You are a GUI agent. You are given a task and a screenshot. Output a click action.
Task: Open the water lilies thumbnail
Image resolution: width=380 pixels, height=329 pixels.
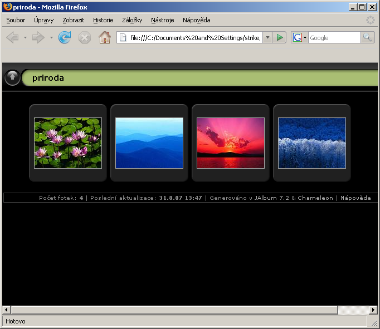68,143
